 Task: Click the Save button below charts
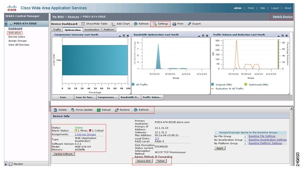click(63, 97)
